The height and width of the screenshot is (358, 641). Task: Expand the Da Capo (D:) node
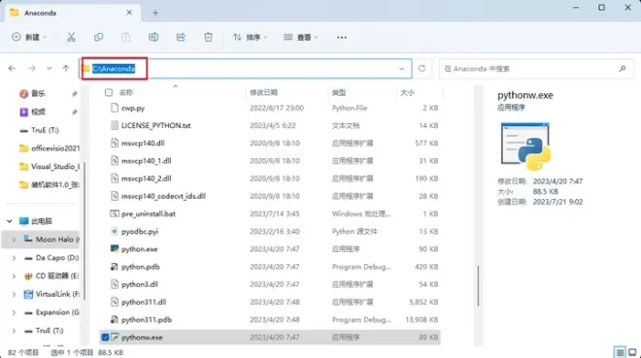pos(14,257)
